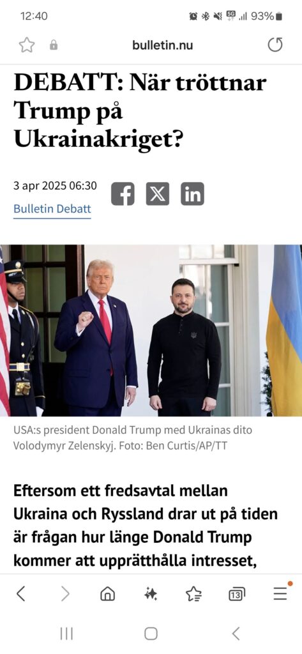The height and width of the screenshot is (654, 302).
Task: Go forward with browser forward arrow
Action: (65, 593)
